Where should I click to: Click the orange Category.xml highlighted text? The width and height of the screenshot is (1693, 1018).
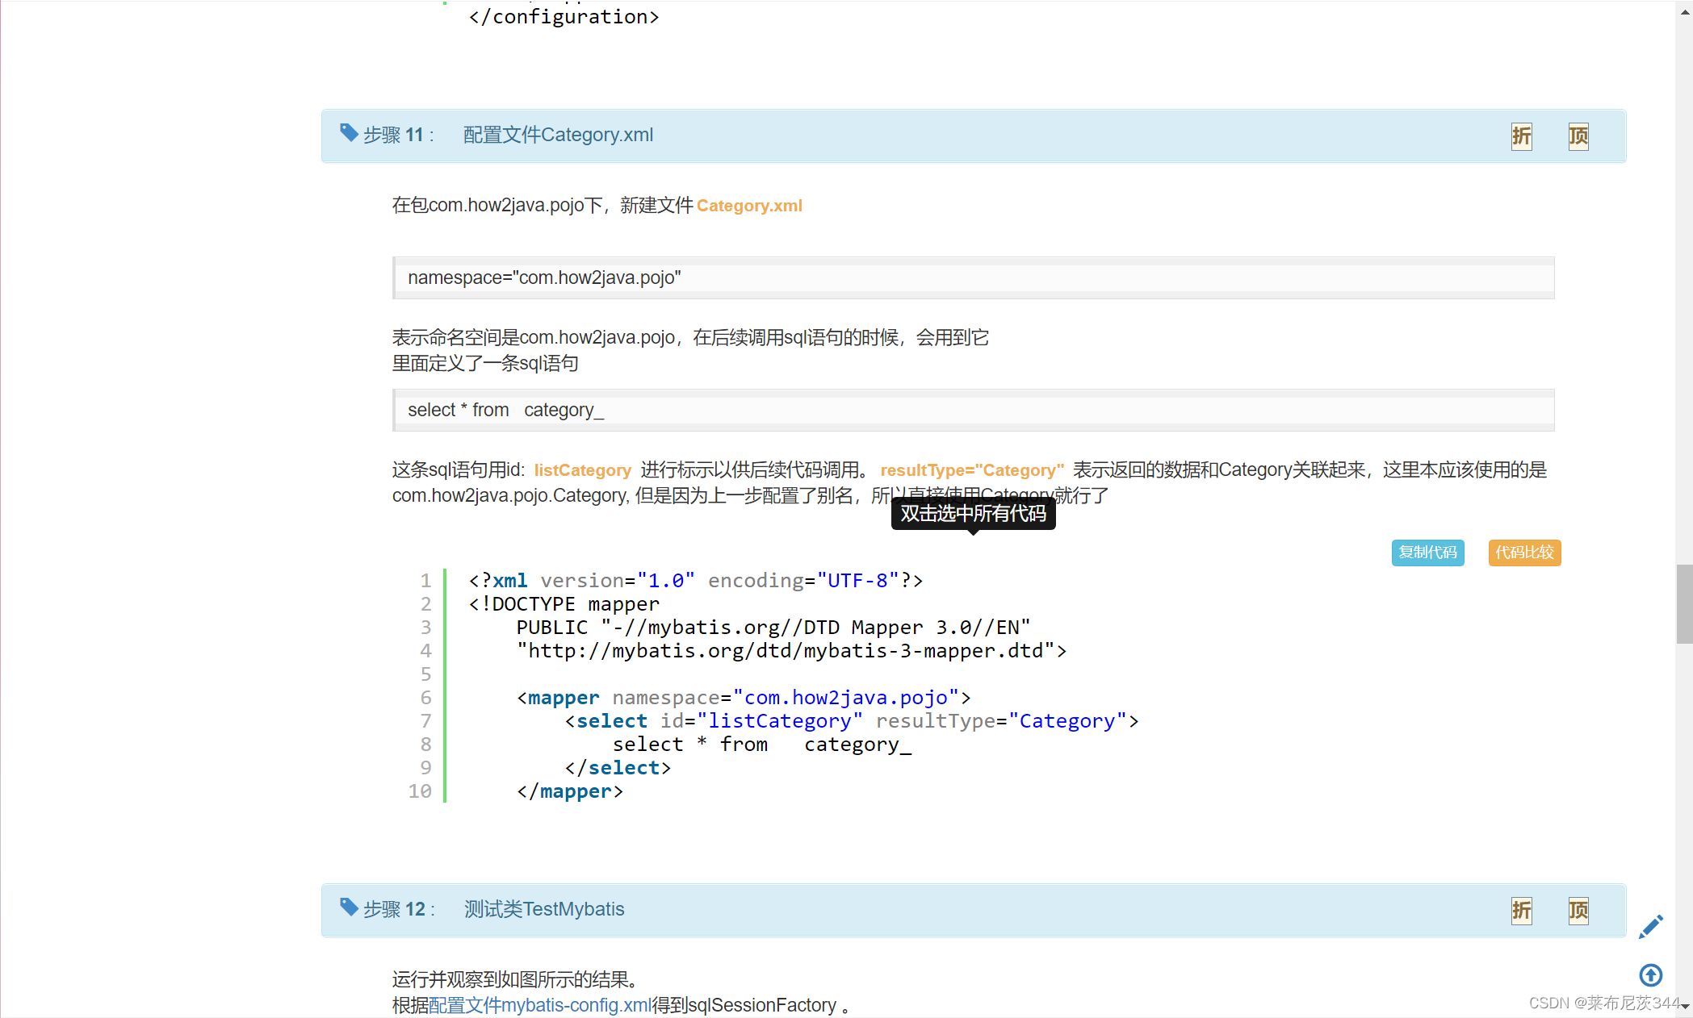click(748, 206)
